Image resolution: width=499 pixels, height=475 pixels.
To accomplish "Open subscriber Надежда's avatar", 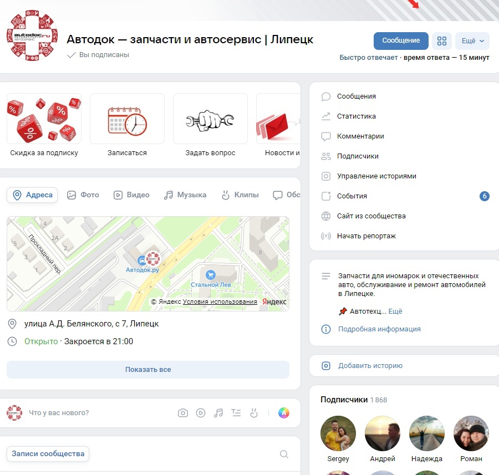I will click(427, 433).
